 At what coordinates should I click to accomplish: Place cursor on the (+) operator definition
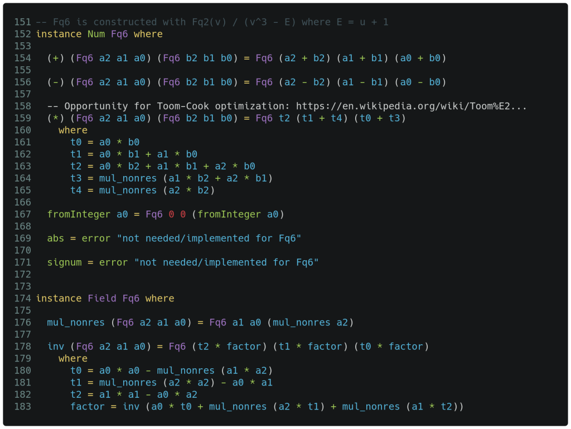[x=56, y=58]
